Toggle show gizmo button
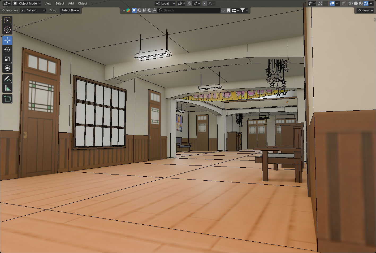This screenshot has width=376, height=253. (x=320, y=3)
